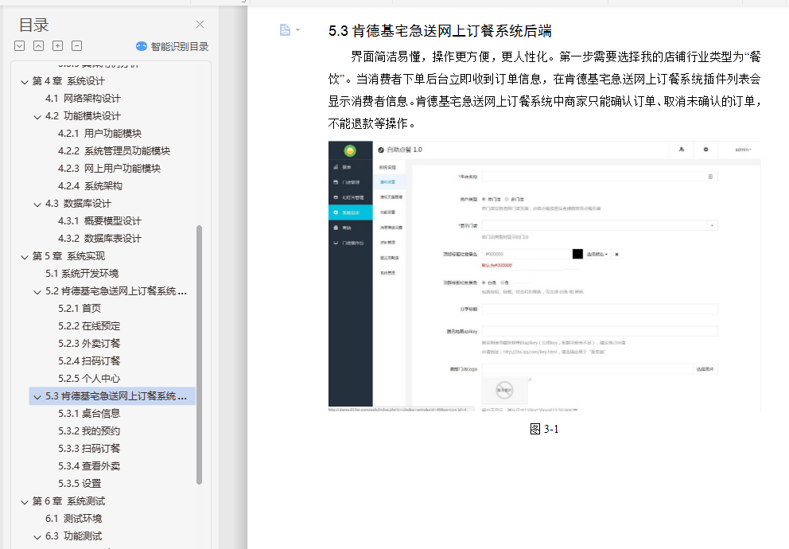Open the 智能识别目录 smart outline button

tap(172, 46)
